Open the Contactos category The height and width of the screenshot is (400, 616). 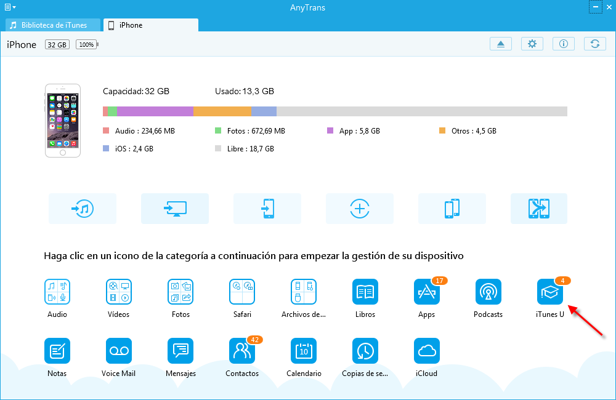coord(242,351)
